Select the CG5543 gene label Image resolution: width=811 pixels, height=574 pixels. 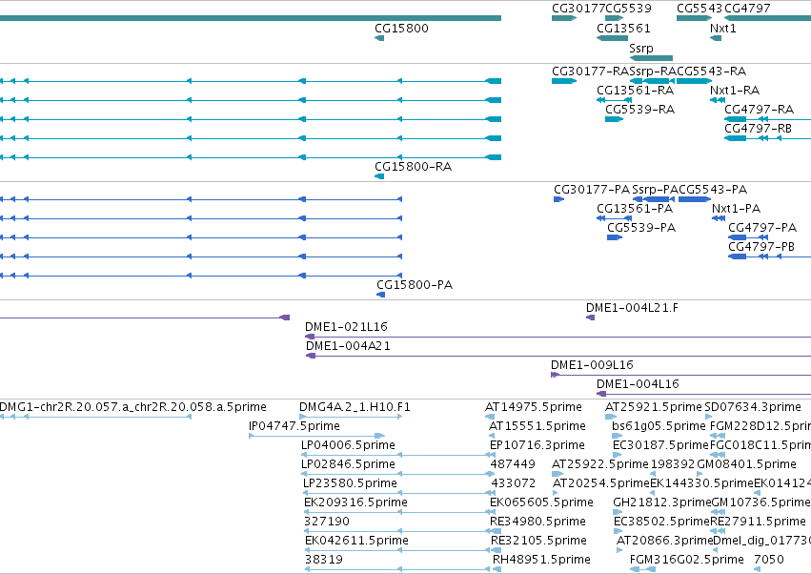point(699,9)
